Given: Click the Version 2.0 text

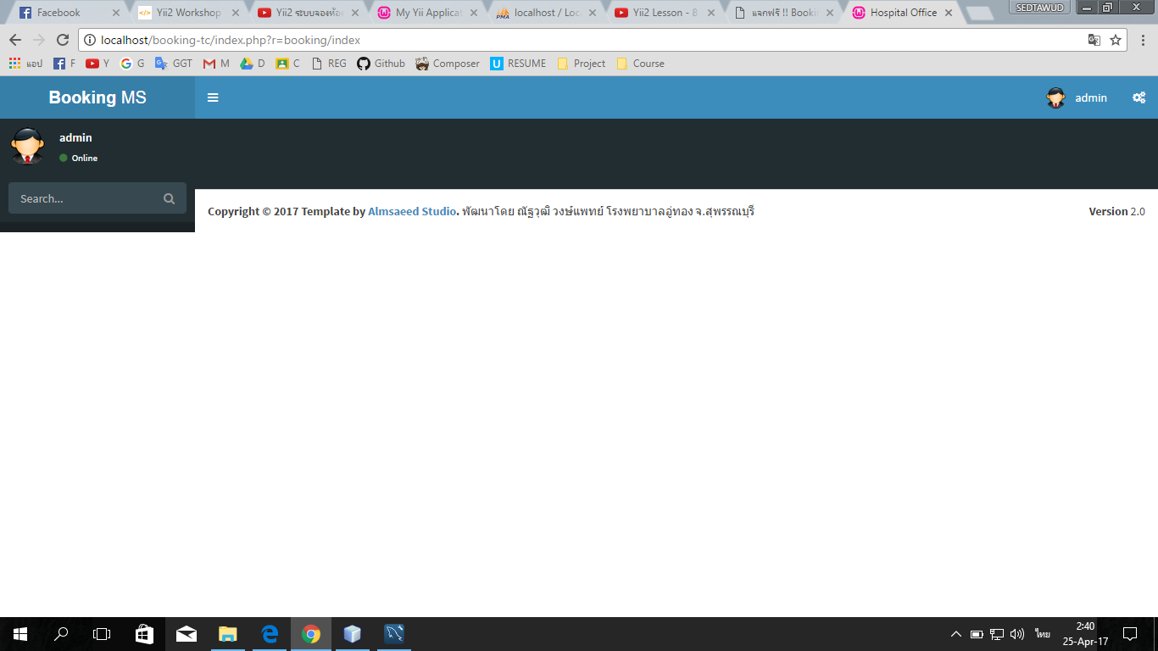Looking at the screenshot, I should 1116,211.
